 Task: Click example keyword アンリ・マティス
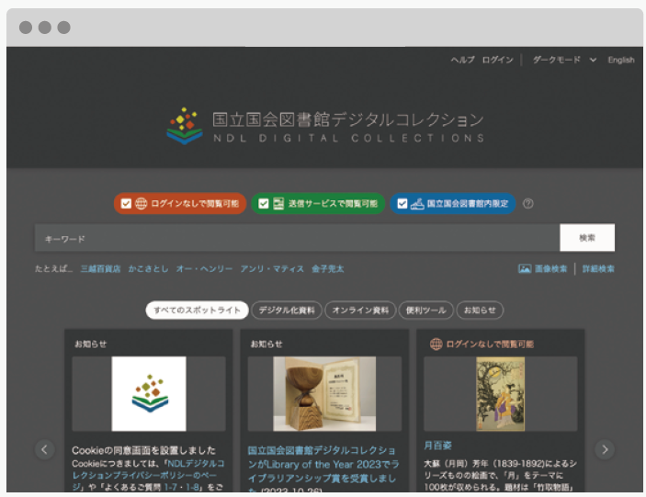coord(272,269)
